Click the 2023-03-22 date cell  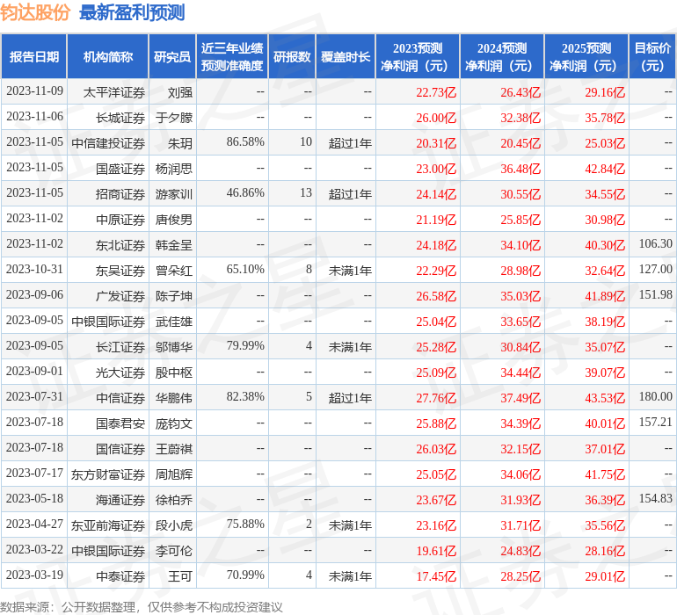[34, 549]
